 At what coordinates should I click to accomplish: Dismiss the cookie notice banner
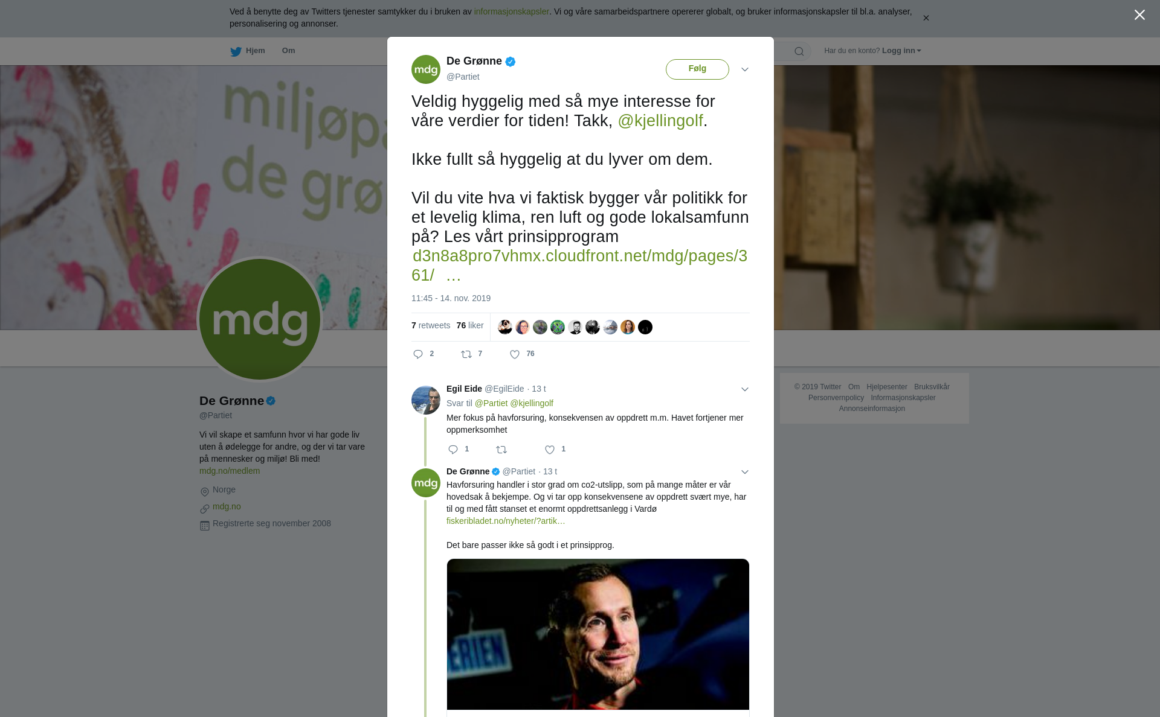pos(926,18)
